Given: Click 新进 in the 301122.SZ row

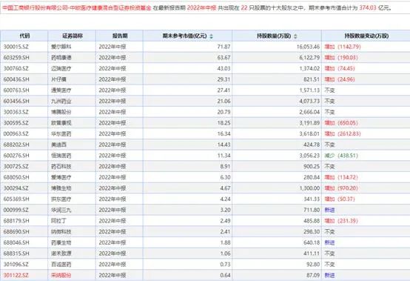Looking at the screenshot, I should click(329, 275).
